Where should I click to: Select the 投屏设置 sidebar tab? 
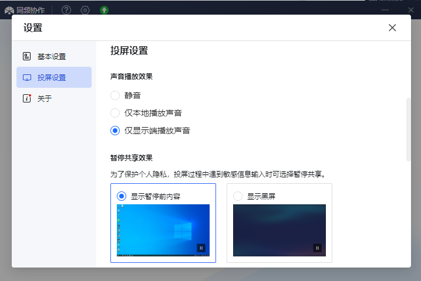[x=54, y=77]
